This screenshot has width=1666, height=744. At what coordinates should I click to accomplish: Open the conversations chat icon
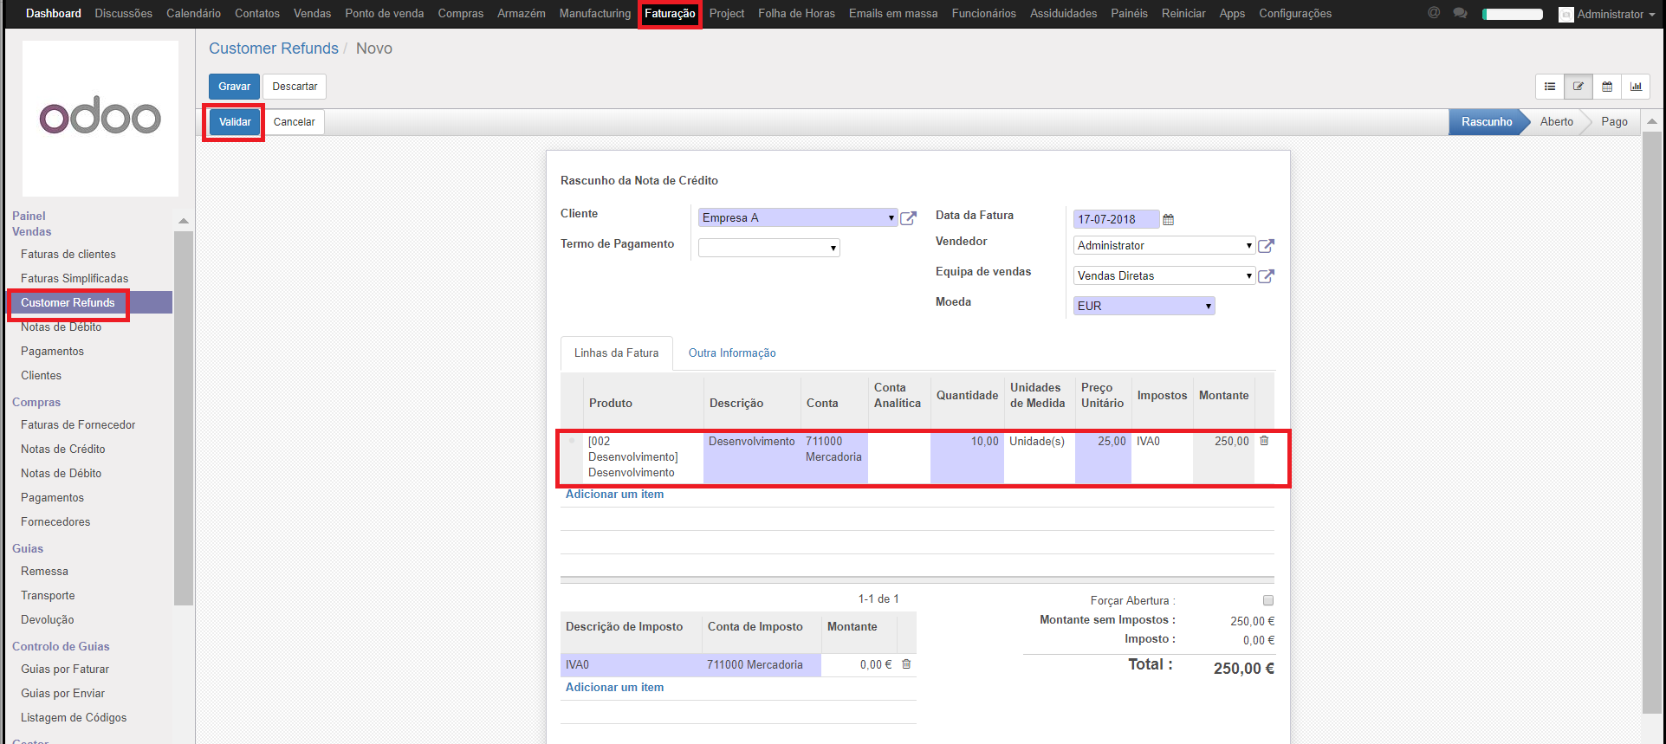tap(1460, 14)
